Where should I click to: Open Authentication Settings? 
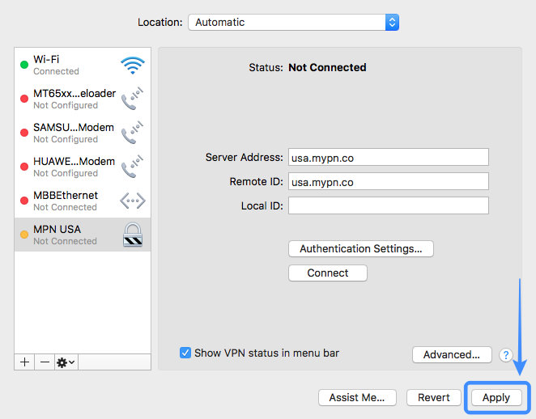pyautogui.click(x=361, y=248)
